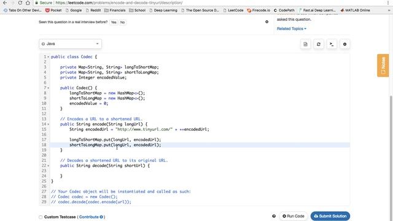Reload the page
The image size is (393, 221).
point(20,2)
